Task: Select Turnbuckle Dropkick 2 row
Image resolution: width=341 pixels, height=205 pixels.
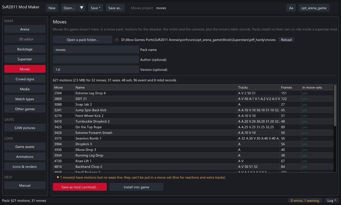Action: 193,121
